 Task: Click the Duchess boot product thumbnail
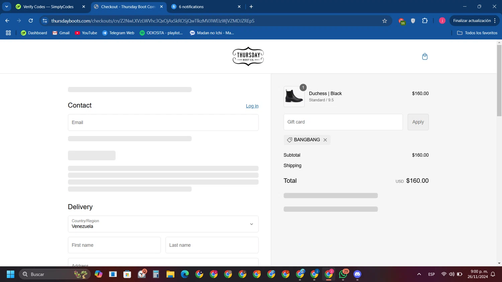point(294,97)
